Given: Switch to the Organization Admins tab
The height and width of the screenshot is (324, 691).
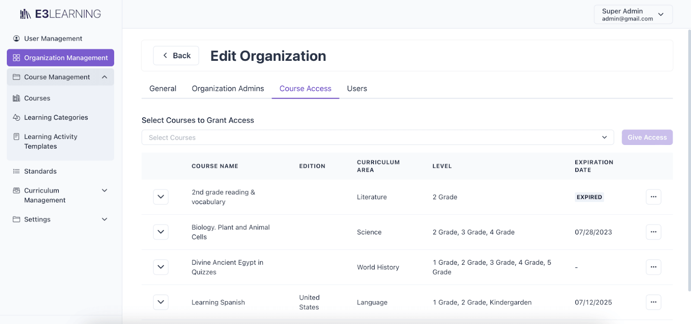Looking at the screenshot, I should pos(228,88).
